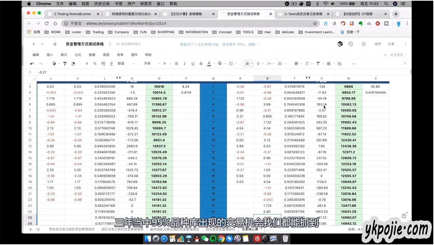434x245 pixels.
Task: Open version history clock icon
Action: click(x=351, y=44)
